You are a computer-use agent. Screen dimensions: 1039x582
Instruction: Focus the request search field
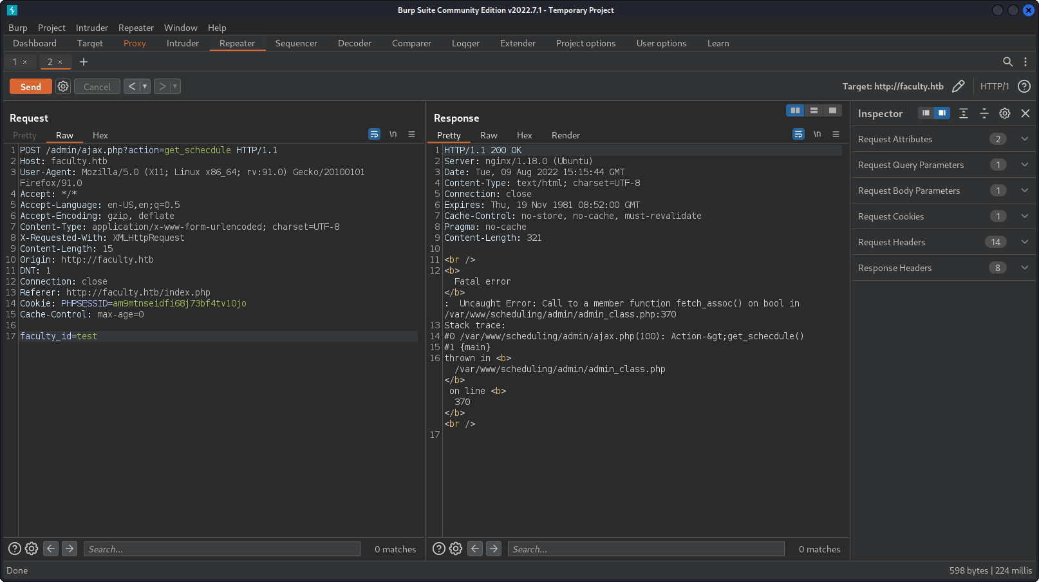pos(221,549)
